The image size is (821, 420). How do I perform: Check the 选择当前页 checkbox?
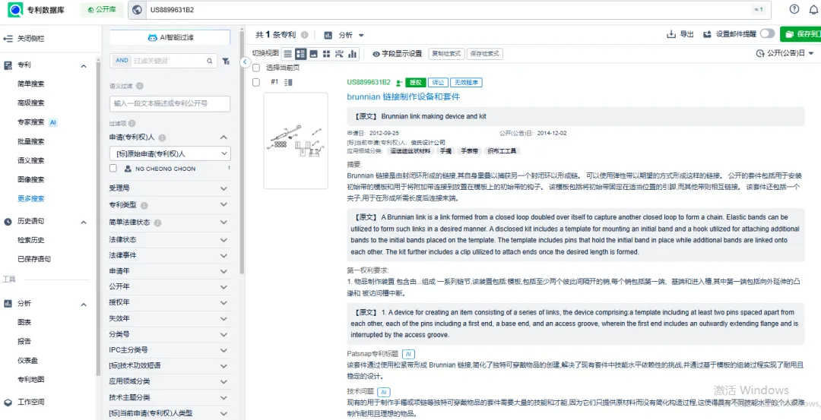[256, 68]
